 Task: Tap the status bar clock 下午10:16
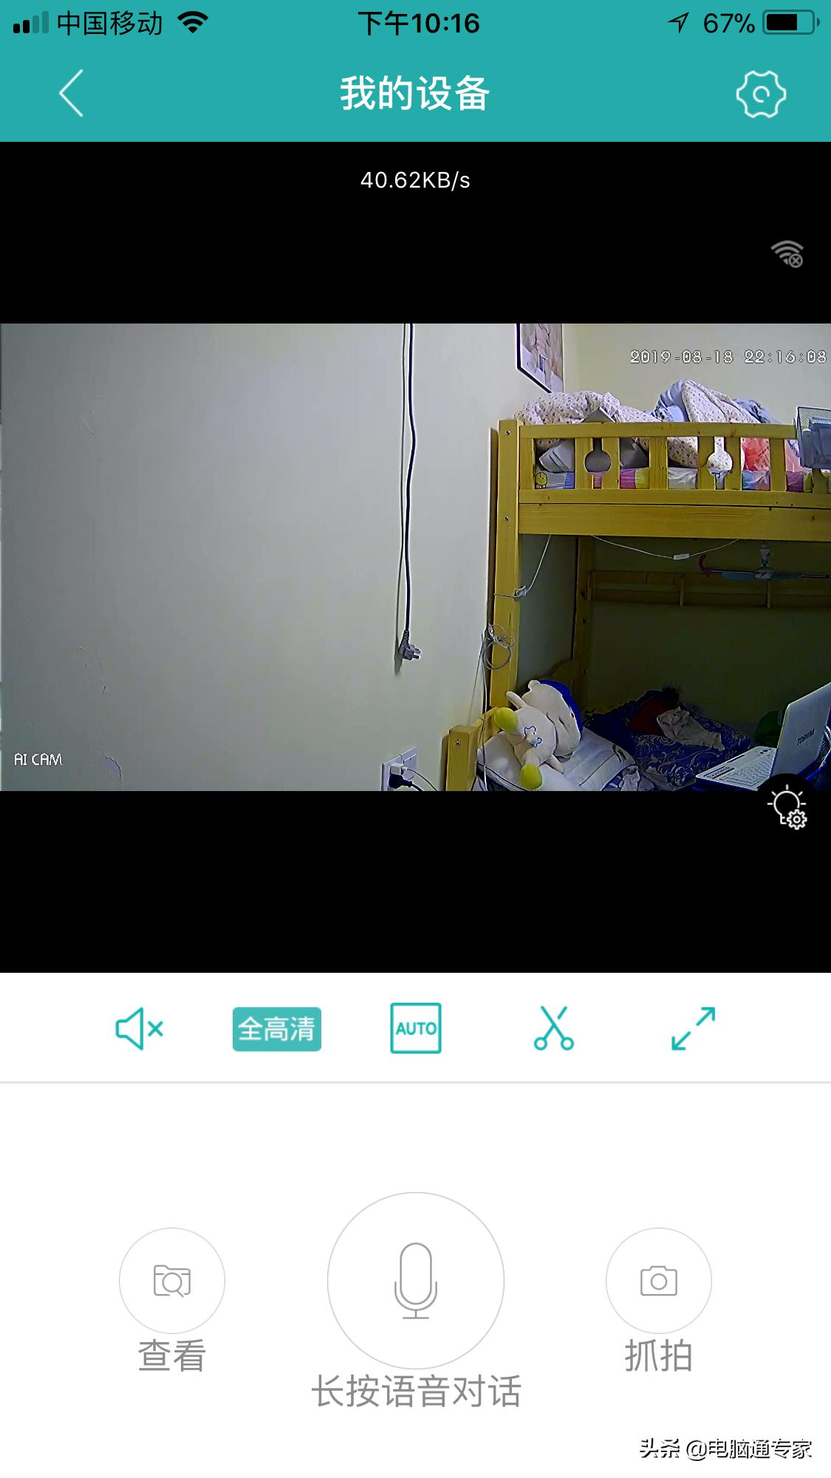419,24
